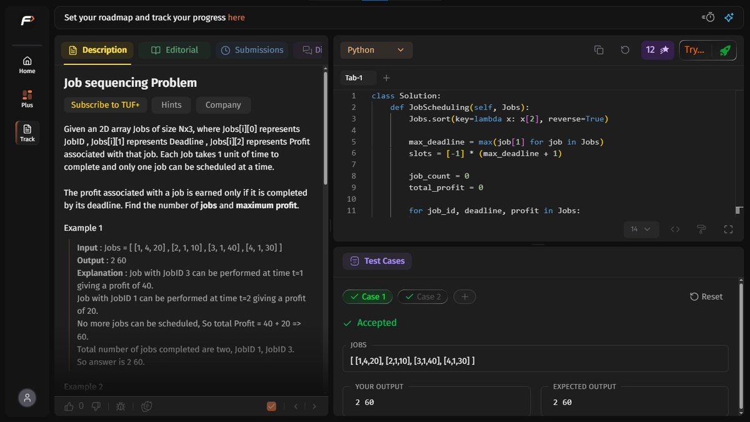750x422 pixels.
Task: Open the Track section in the sidebar
Action: 27,133
